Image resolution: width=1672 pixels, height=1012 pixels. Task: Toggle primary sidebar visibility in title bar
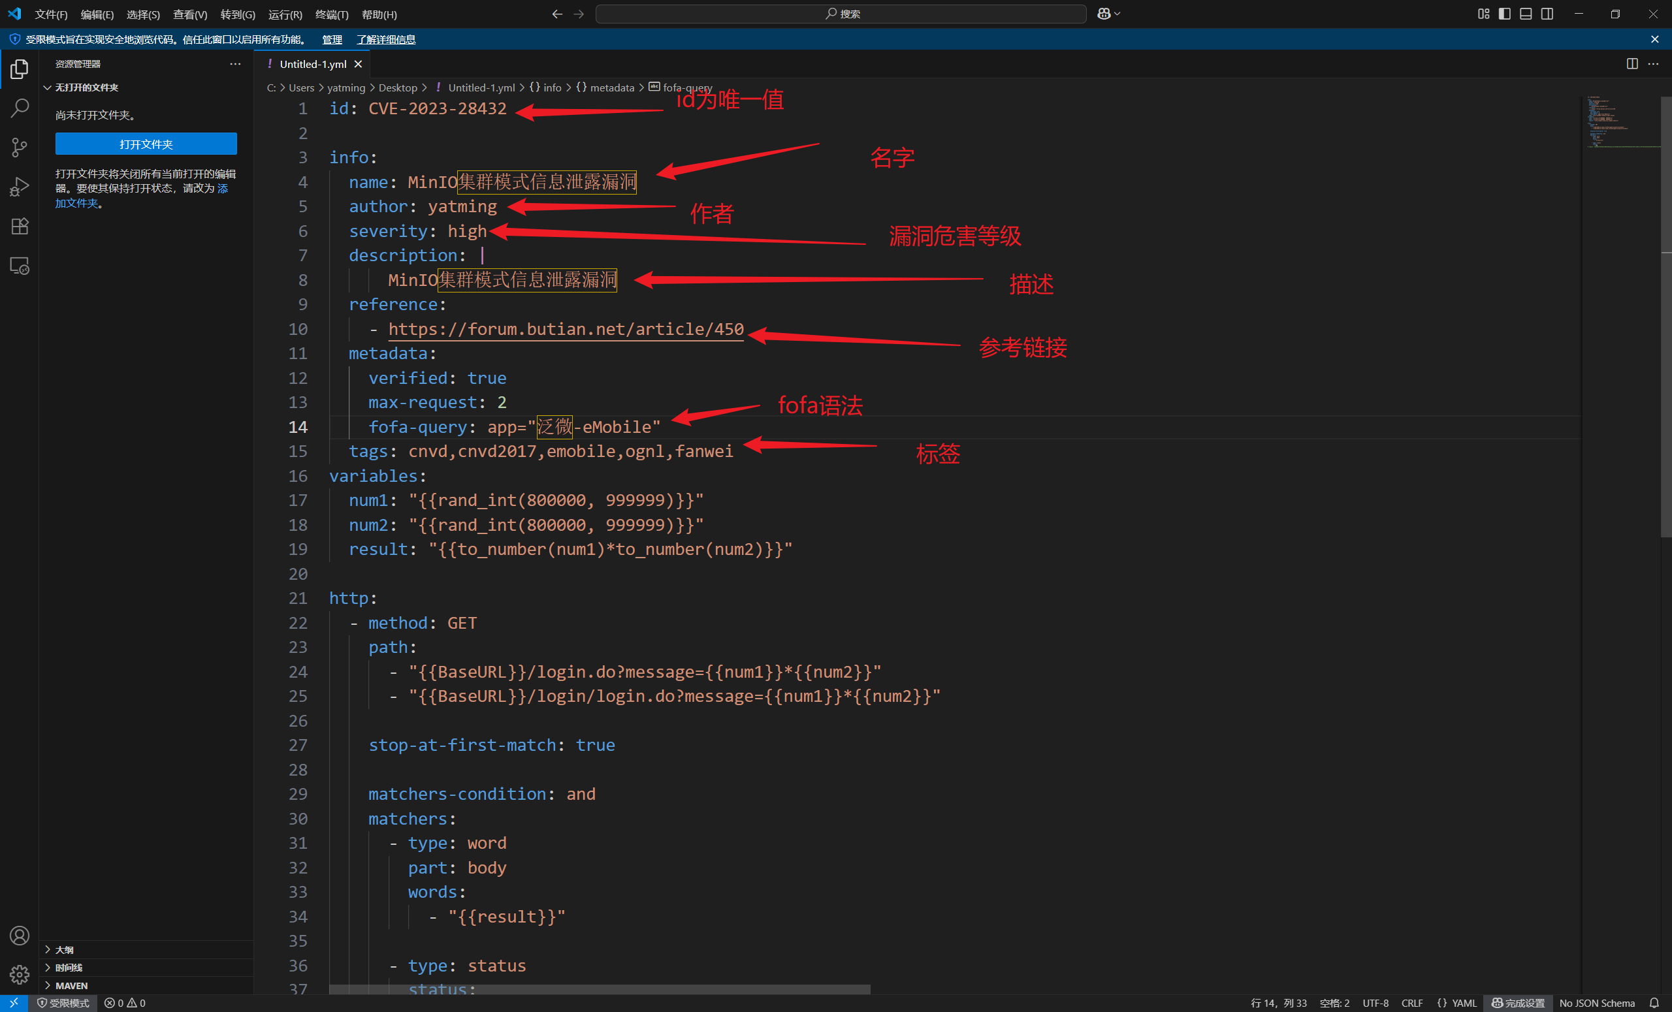(x=1504, y=14)
